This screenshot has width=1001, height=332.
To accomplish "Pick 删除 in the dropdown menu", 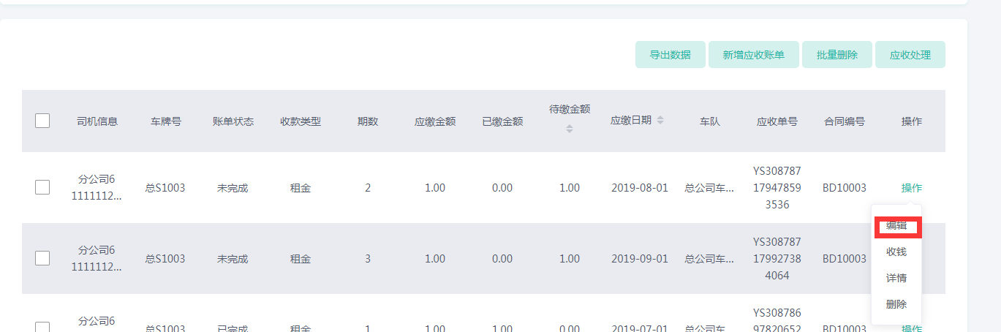I will click(x=896, y=304).
